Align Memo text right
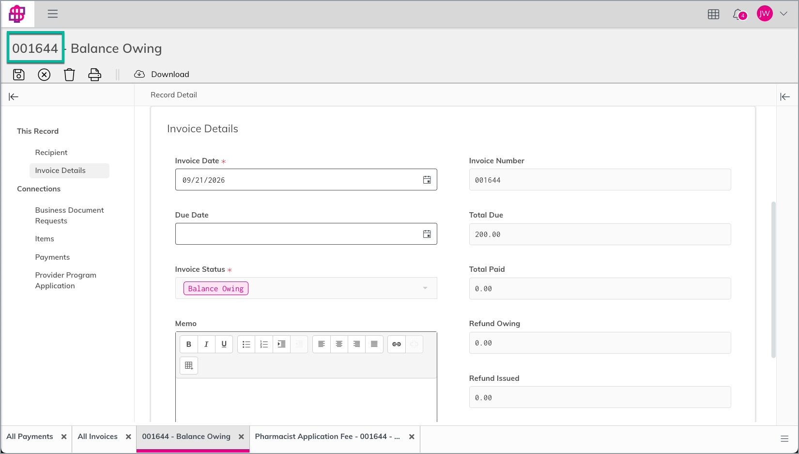The width and height of the screenshot is (799, 454). (x=356, y=344)
